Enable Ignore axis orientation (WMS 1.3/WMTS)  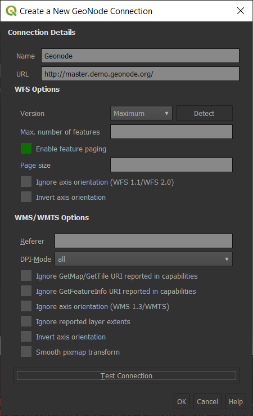pyautogui.click(x=26, y=306)
